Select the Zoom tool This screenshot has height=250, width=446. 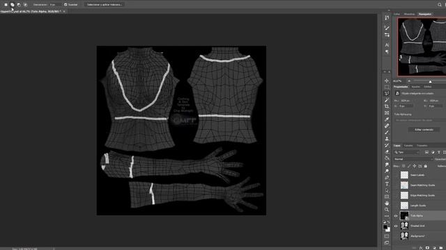387,210
